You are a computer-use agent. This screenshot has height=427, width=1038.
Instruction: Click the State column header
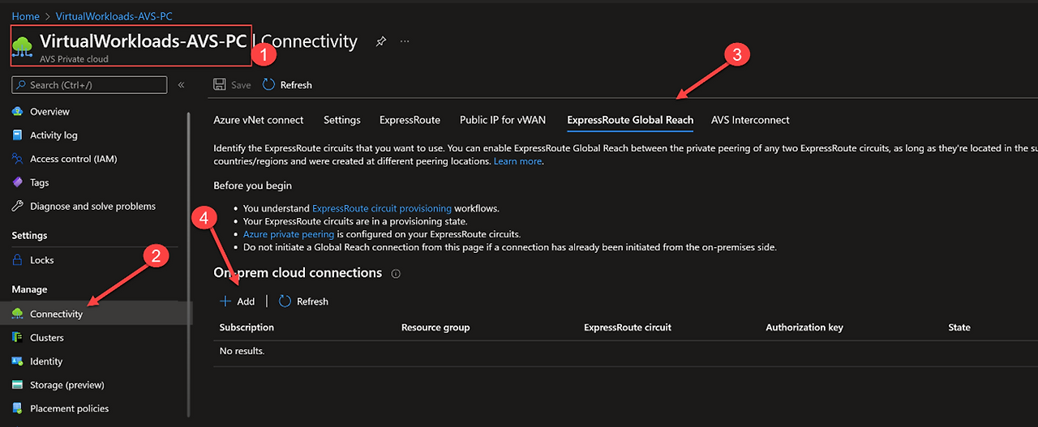(959, 327)
